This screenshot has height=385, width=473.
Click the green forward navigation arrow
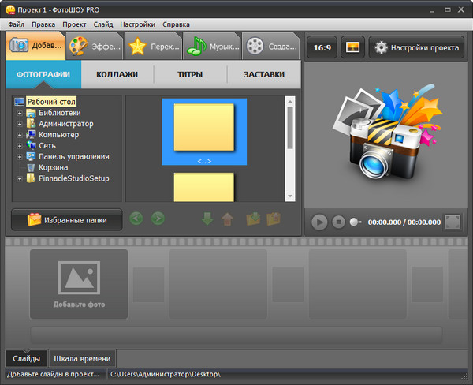coord(158,219)
